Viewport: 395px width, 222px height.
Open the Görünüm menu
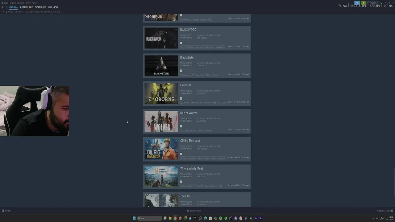13,3
